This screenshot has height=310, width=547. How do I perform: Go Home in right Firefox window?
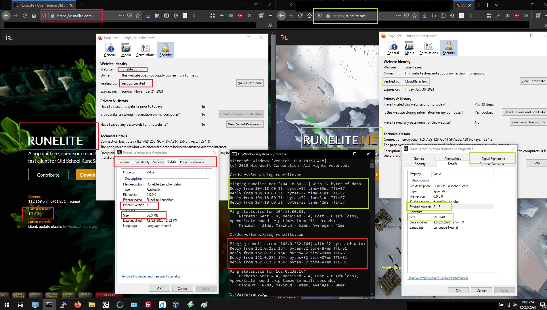pos(309,16)
